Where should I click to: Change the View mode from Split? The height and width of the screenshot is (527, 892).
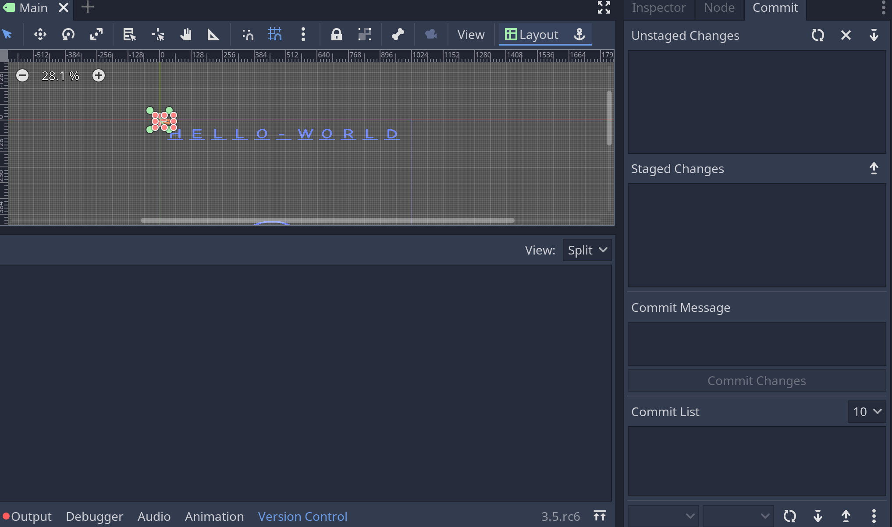(587, 250)
